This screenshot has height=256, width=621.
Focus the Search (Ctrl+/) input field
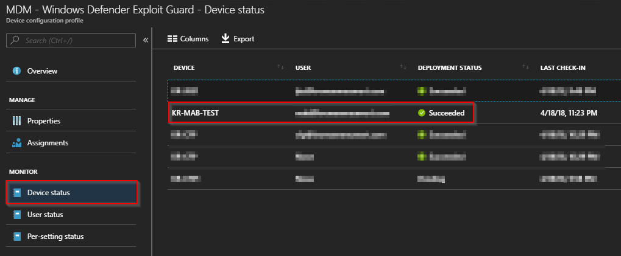[71, 40]
